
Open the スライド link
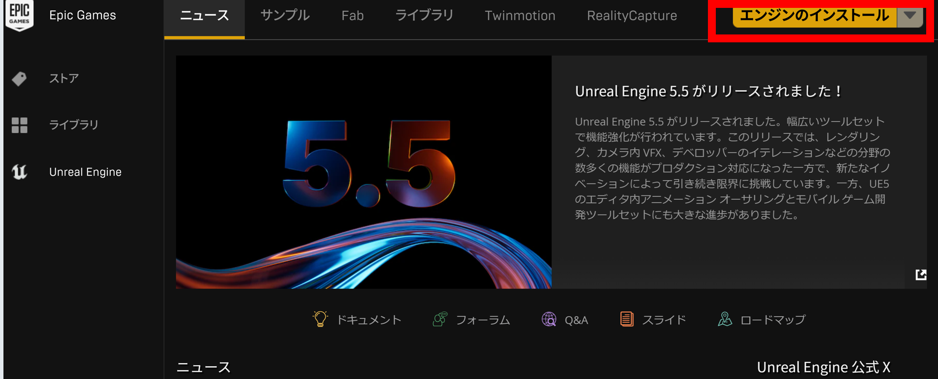tap(664, 320)
